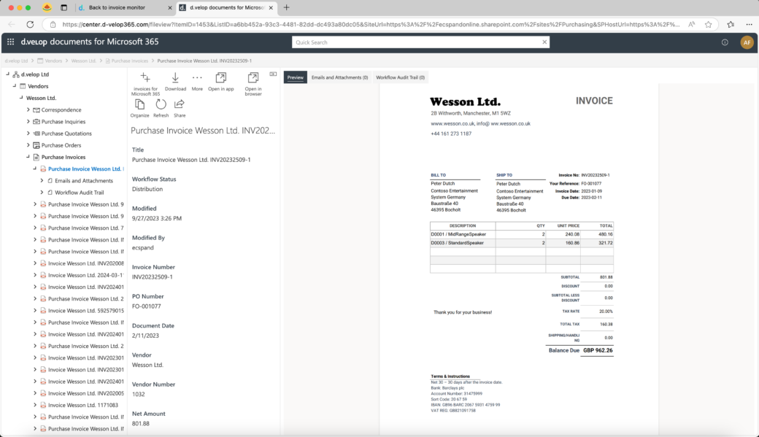Click Vendors breadcrumb link
The image size is (759, 437).
[53, 61]
